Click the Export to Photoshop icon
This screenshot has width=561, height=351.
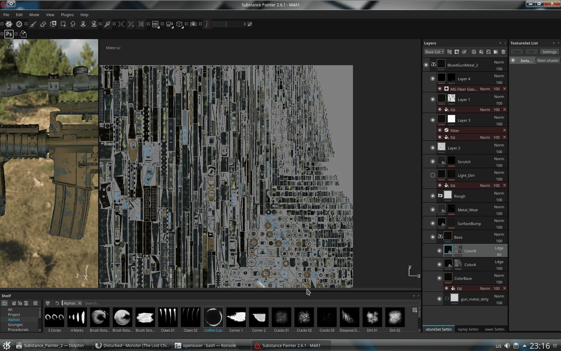click(x=9, y=34)
